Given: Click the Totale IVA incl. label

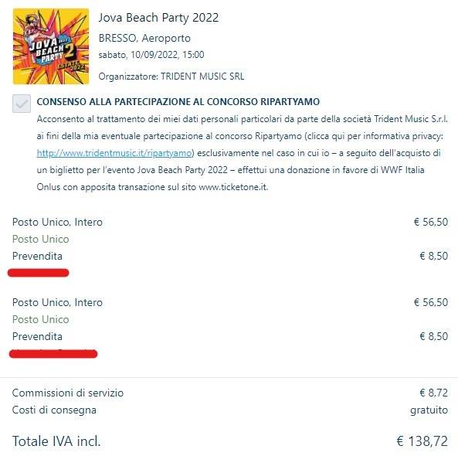Looking at the screenshot, I should [56, 441].
